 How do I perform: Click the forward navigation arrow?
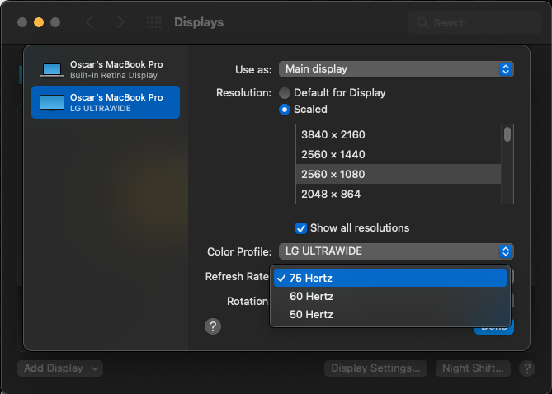[120, 22]
